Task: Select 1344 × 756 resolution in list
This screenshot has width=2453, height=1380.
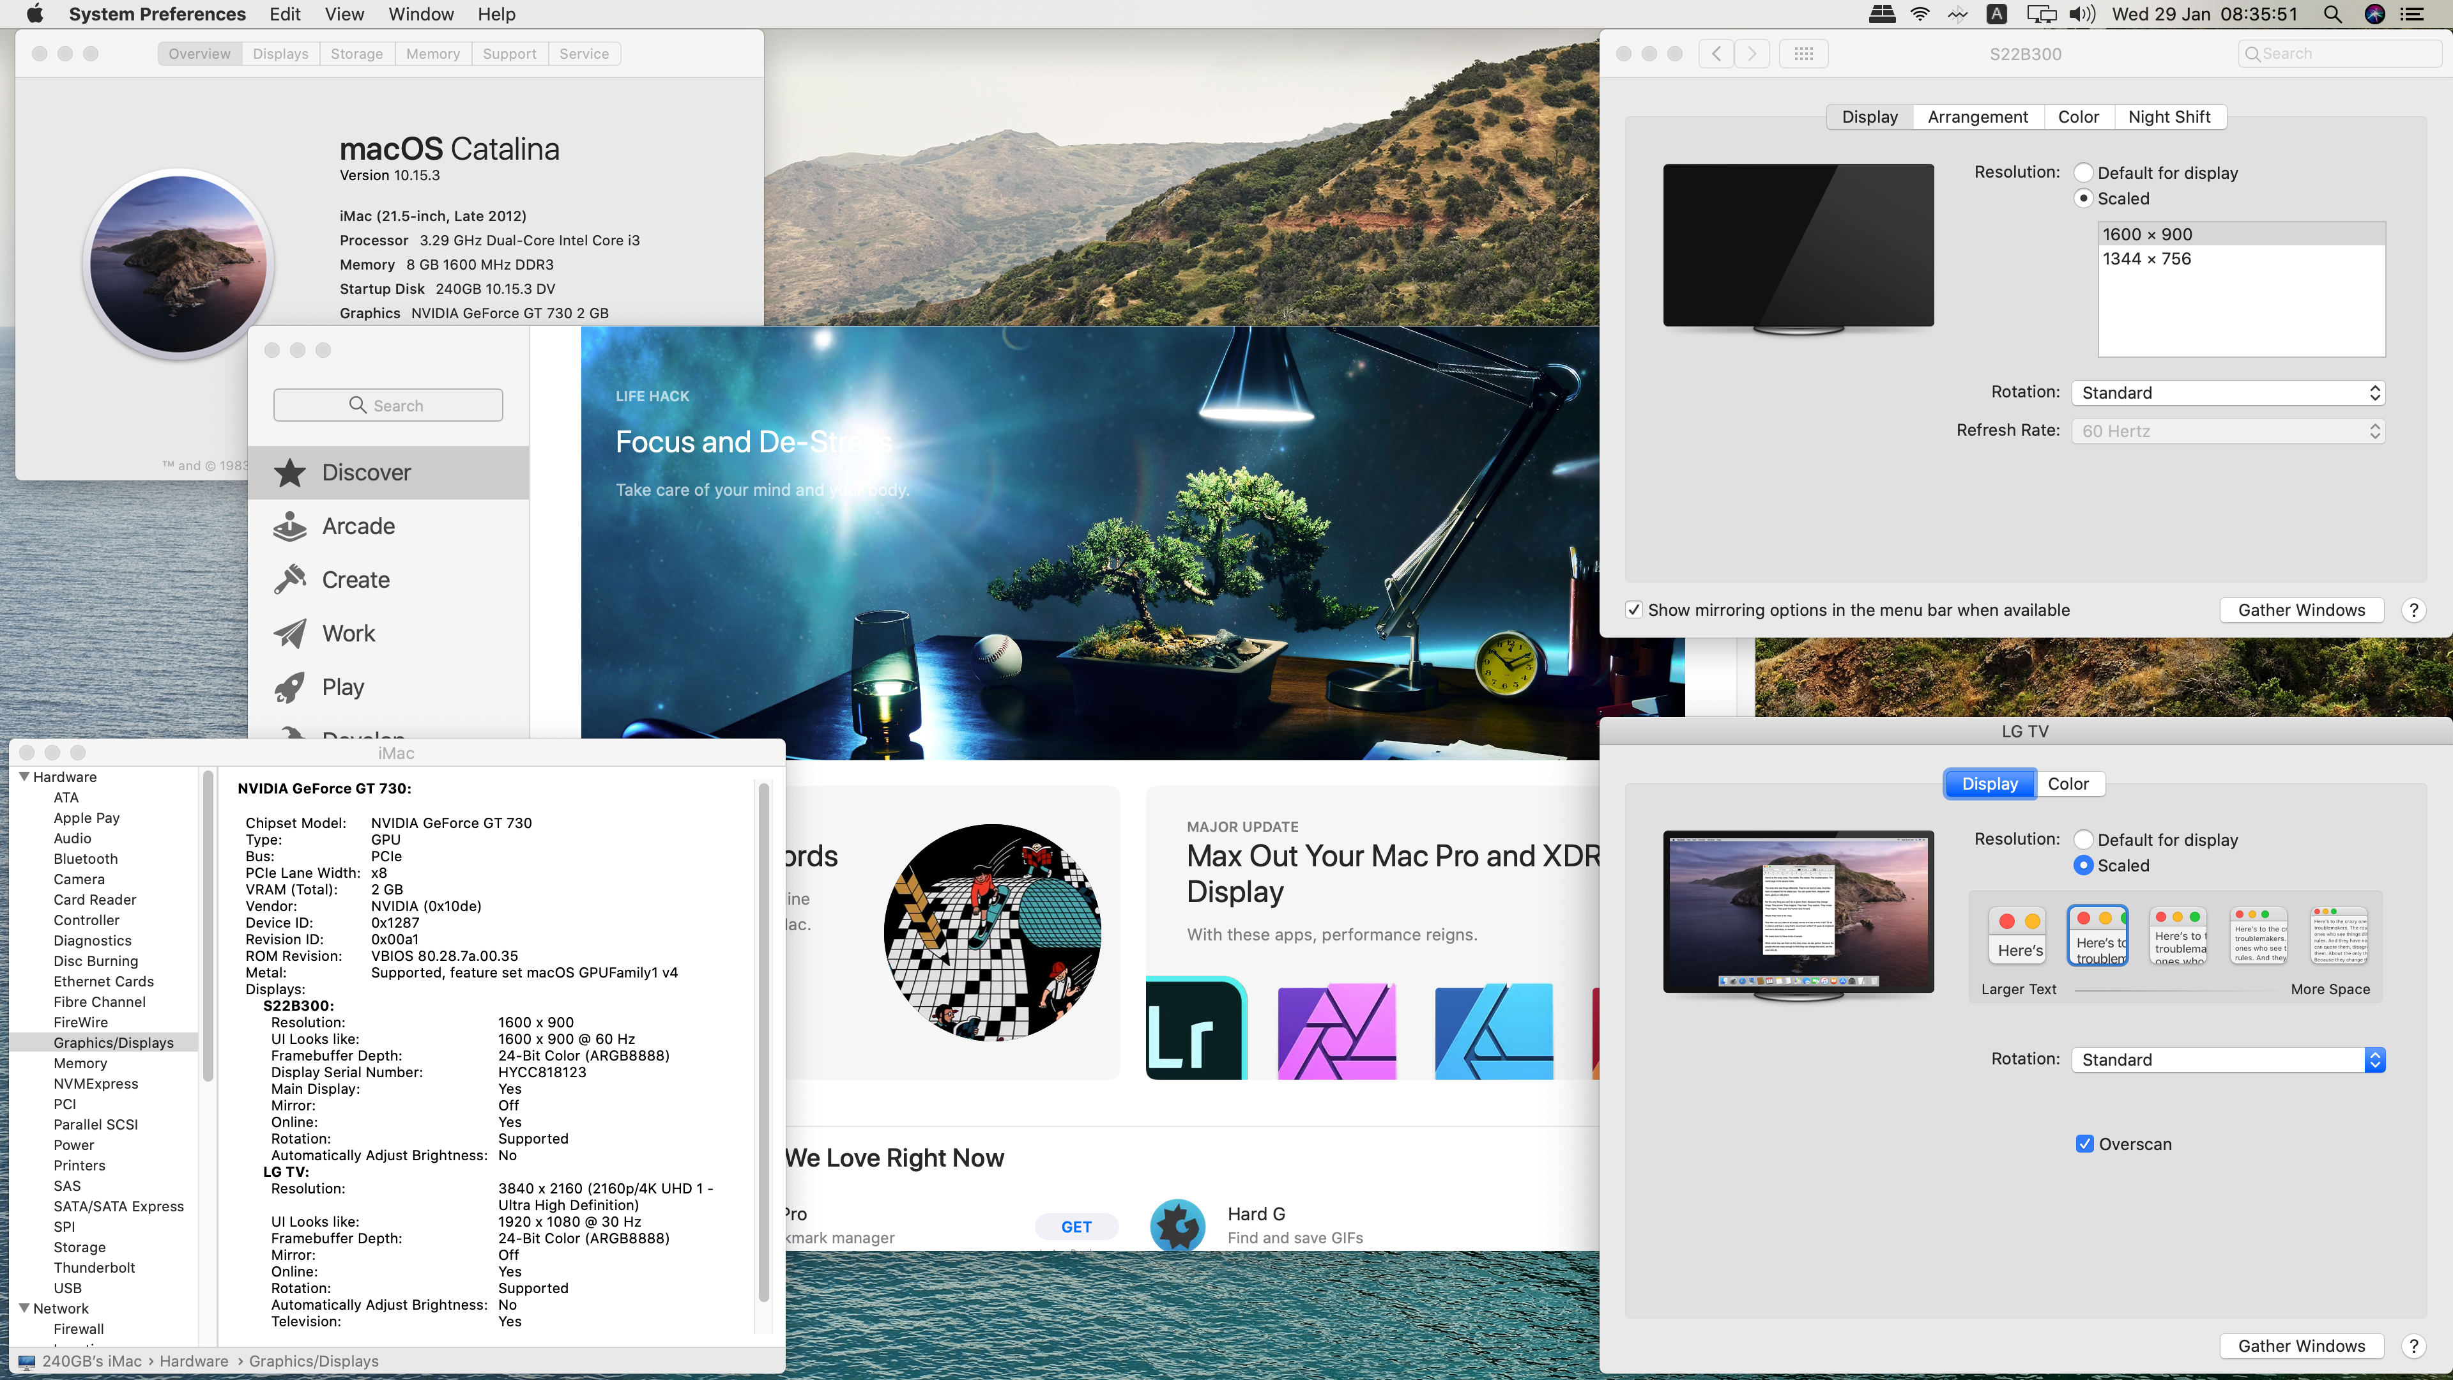Action: coord(2242,259)
